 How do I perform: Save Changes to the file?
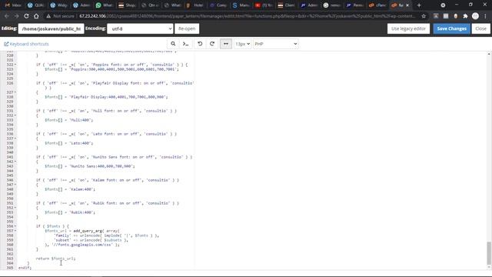coord(451,28)
